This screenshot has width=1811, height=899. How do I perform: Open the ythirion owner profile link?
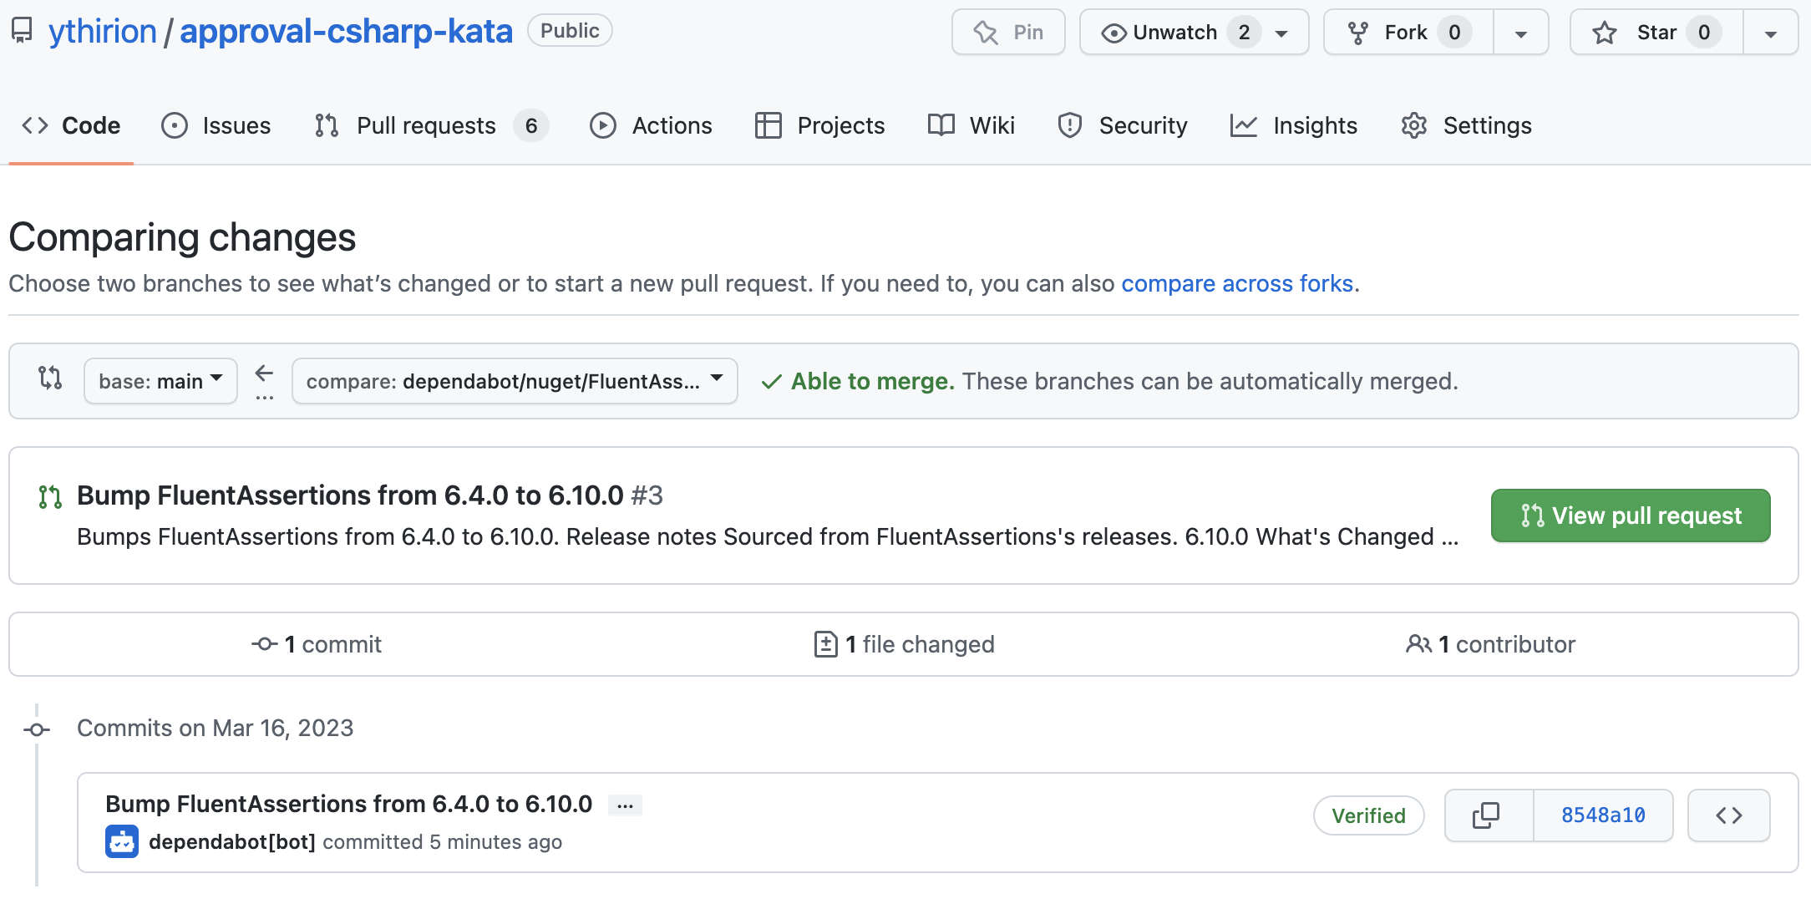(x=103, y=32)
